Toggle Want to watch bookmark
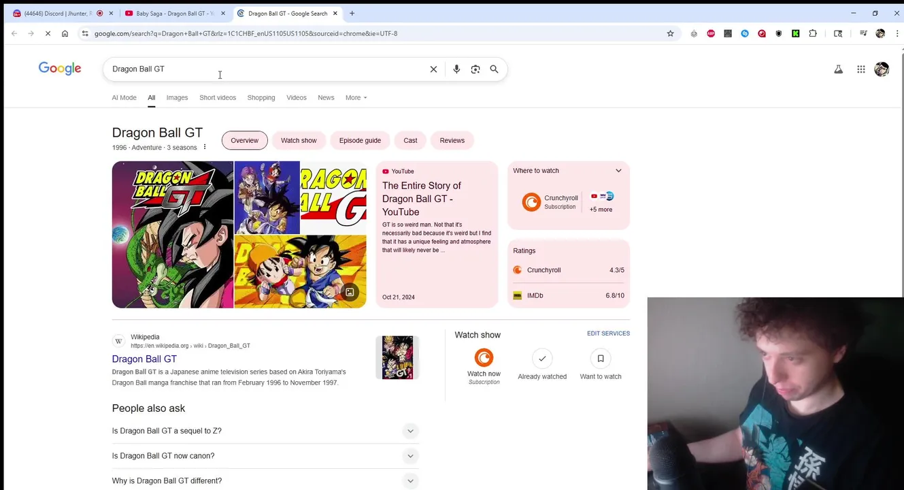The image size is (904, 490). click(x=601, y=358)
